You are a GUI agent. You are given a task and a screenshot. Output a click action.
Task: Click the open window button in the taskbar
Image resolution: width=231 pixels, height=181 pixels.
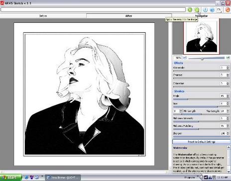tap(63, 178)
